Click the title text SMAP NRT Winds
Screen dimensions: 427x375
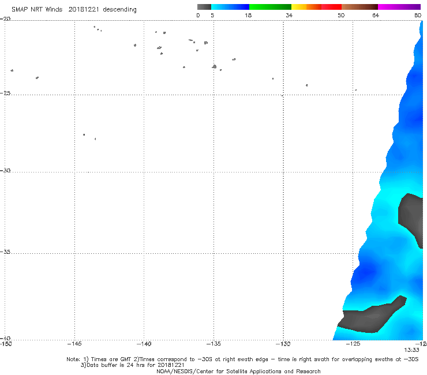[x=37, y=10]
